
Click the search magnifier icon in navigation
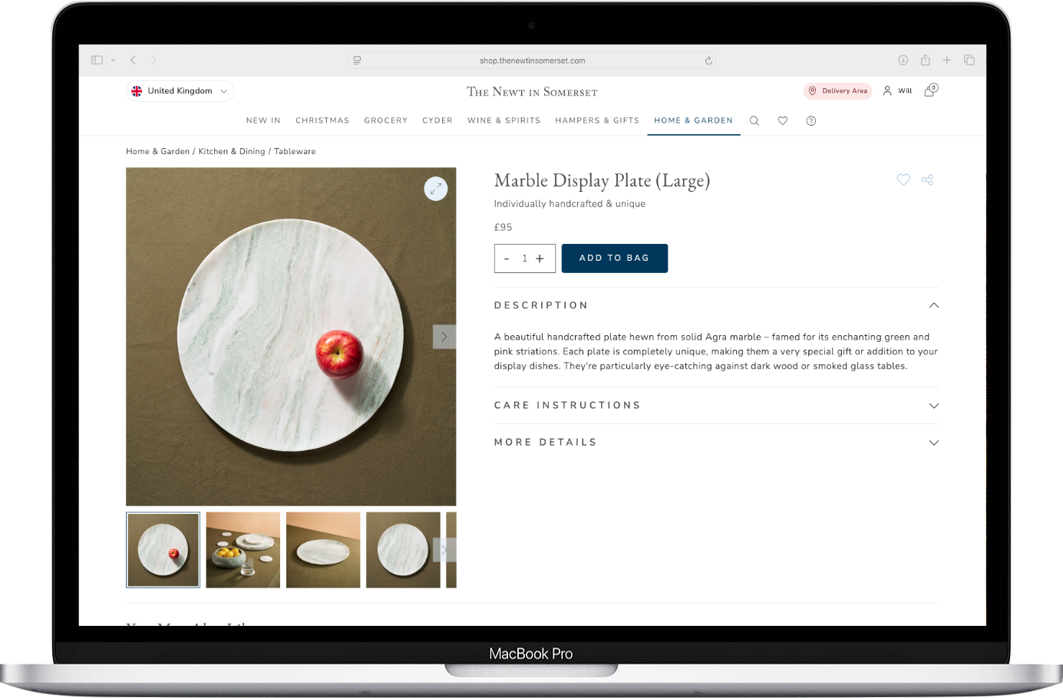(754, 121)
